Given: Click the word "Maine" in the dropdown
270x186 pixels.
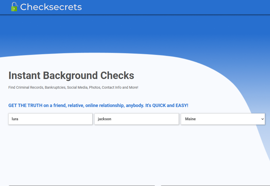Looking at the screenshot, I should tap(191, 119).
